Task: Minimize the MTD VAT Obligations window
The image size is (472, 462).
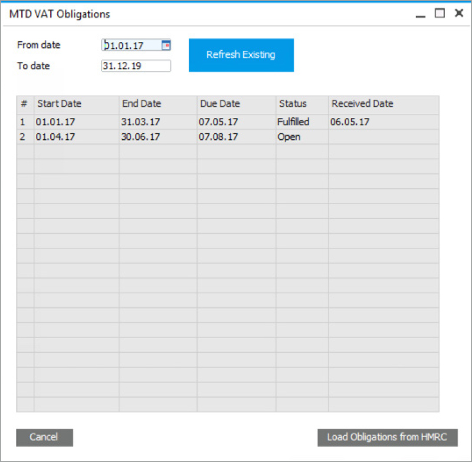Action: [420, 14]
